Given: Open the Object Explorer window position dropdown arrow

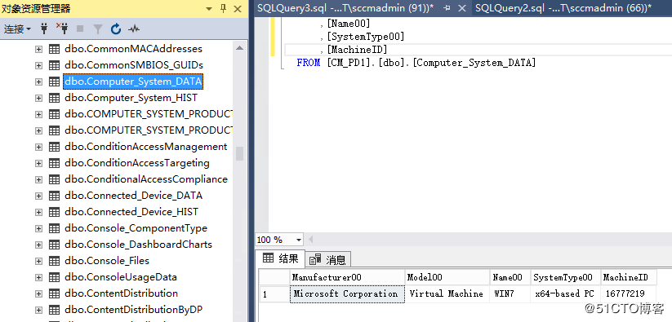Looking at the screenshot, I should click(209, 8).
